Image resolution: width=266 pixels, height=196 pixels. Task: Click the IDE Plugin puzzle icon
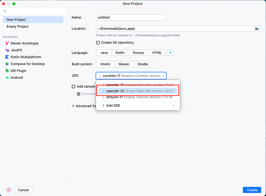[x=7, y=71]
